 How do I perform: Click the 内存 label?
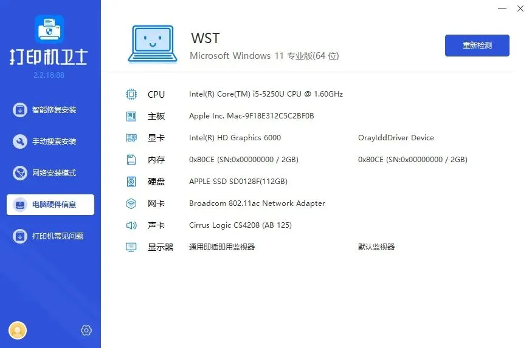pyautogui.click(x=156, y=160)
